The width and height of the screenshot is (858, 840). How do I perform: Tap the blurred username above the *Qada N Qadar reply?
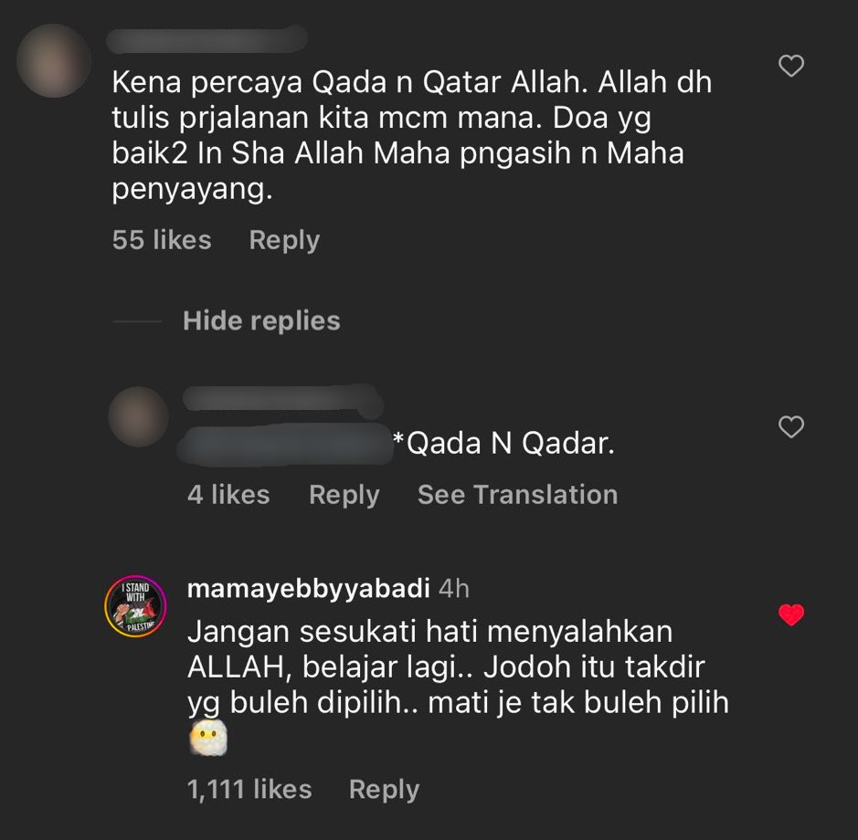(283, 398)
